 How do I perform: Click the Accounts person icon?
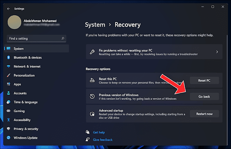coord(9,93)
